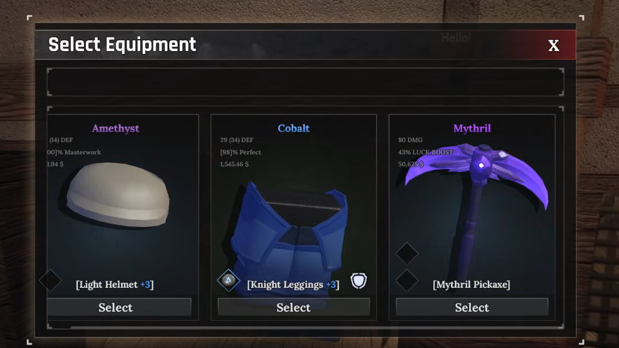Select the Mythril Pickaxe equipment

(472, 307)
